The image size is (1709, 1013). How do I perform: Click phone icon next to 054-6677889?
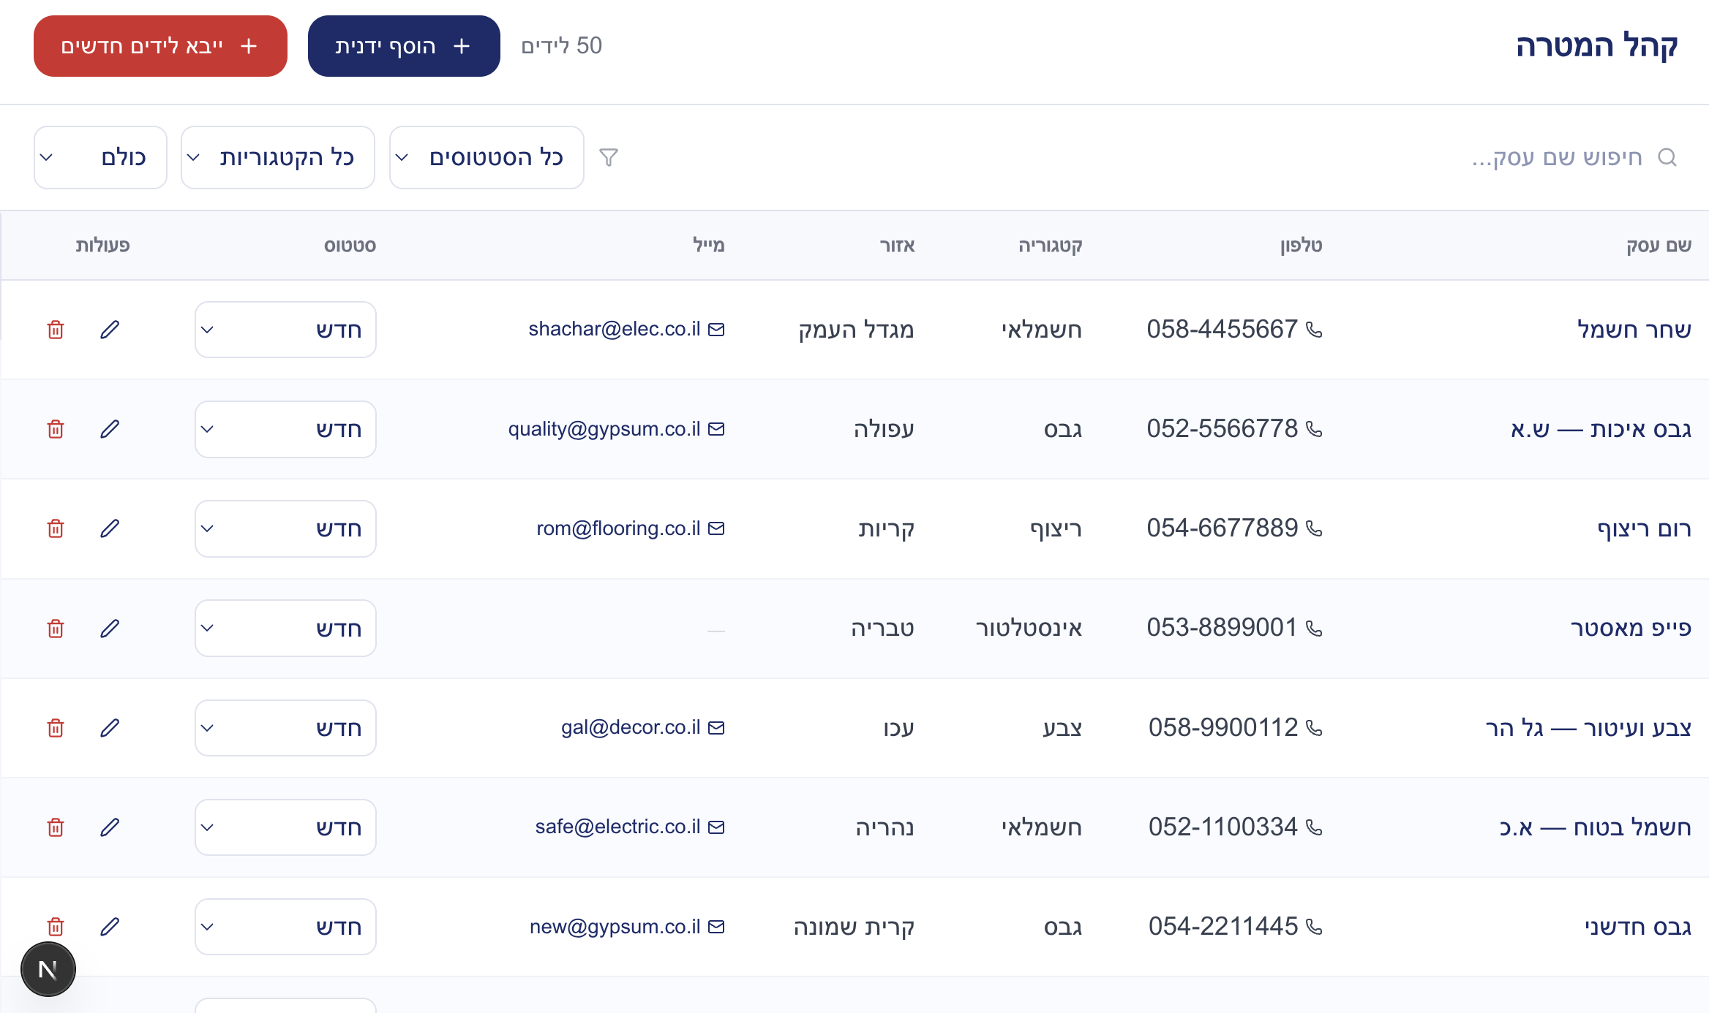(x=1314, y=528)
